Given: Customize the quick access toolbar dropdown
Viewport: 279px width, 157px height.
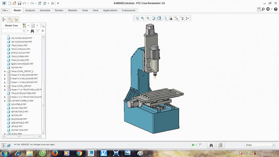Looking at the screenshot, I should coord(58,3).
